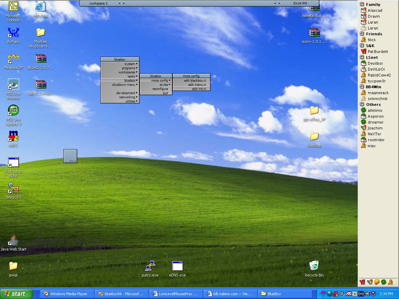Select the McAfee VirusScan folder icon
Viewport: 399px width, 299px height.
(x=41, y=38)
